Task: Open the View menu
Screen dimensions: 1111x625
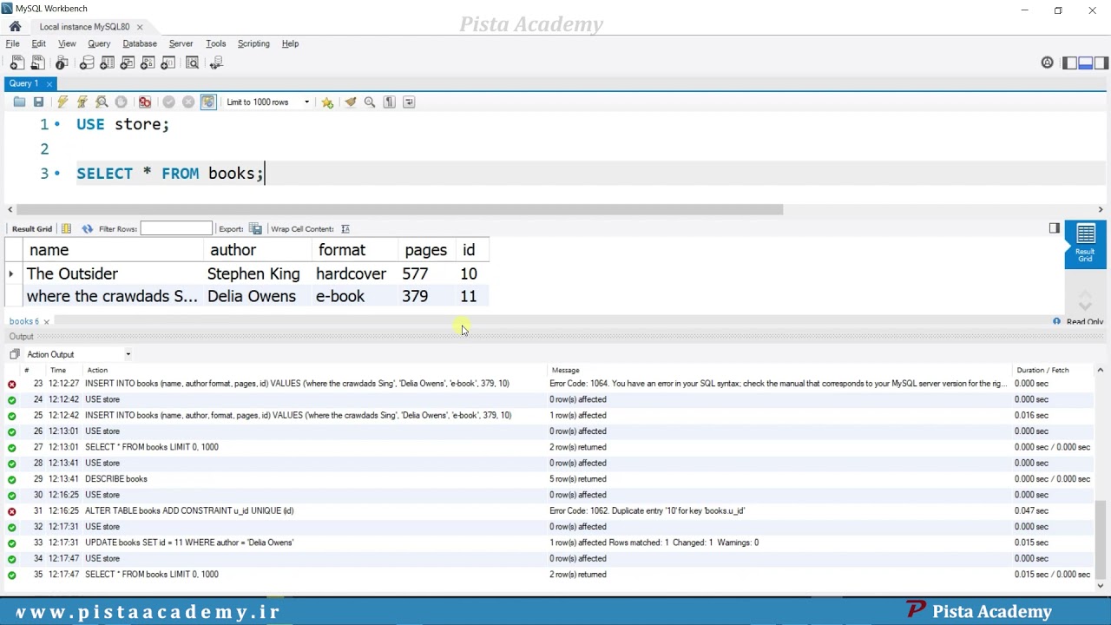Action: click(x=67, y=43)
